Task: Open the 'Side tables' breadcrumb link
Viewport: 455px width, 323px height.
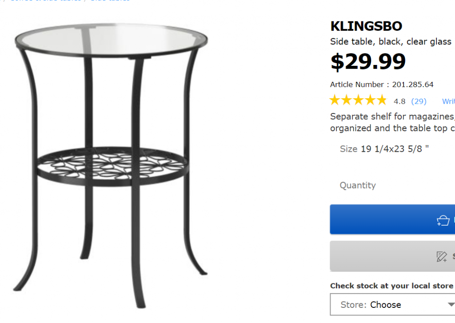Action: pyautogui.click(x=110, y=0)
